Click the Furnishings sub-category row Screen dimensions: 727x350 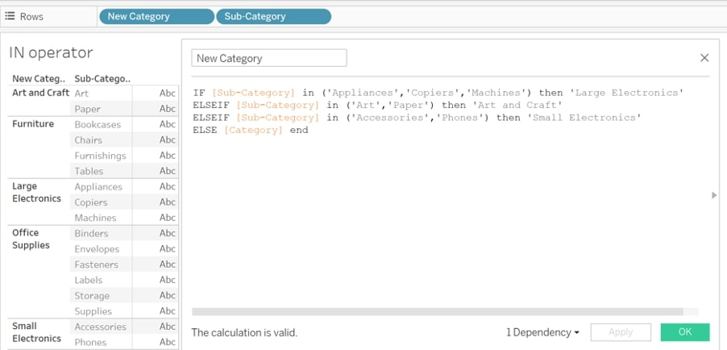point(101,156)
